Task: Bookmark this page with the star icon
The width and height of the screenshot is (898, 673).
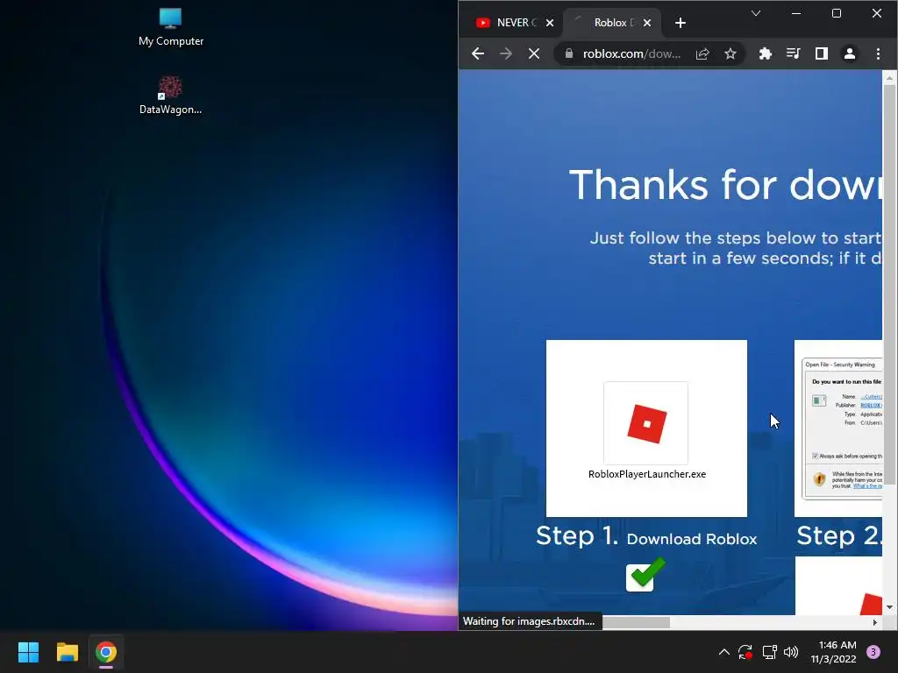Action: click(x=731, y=53)
